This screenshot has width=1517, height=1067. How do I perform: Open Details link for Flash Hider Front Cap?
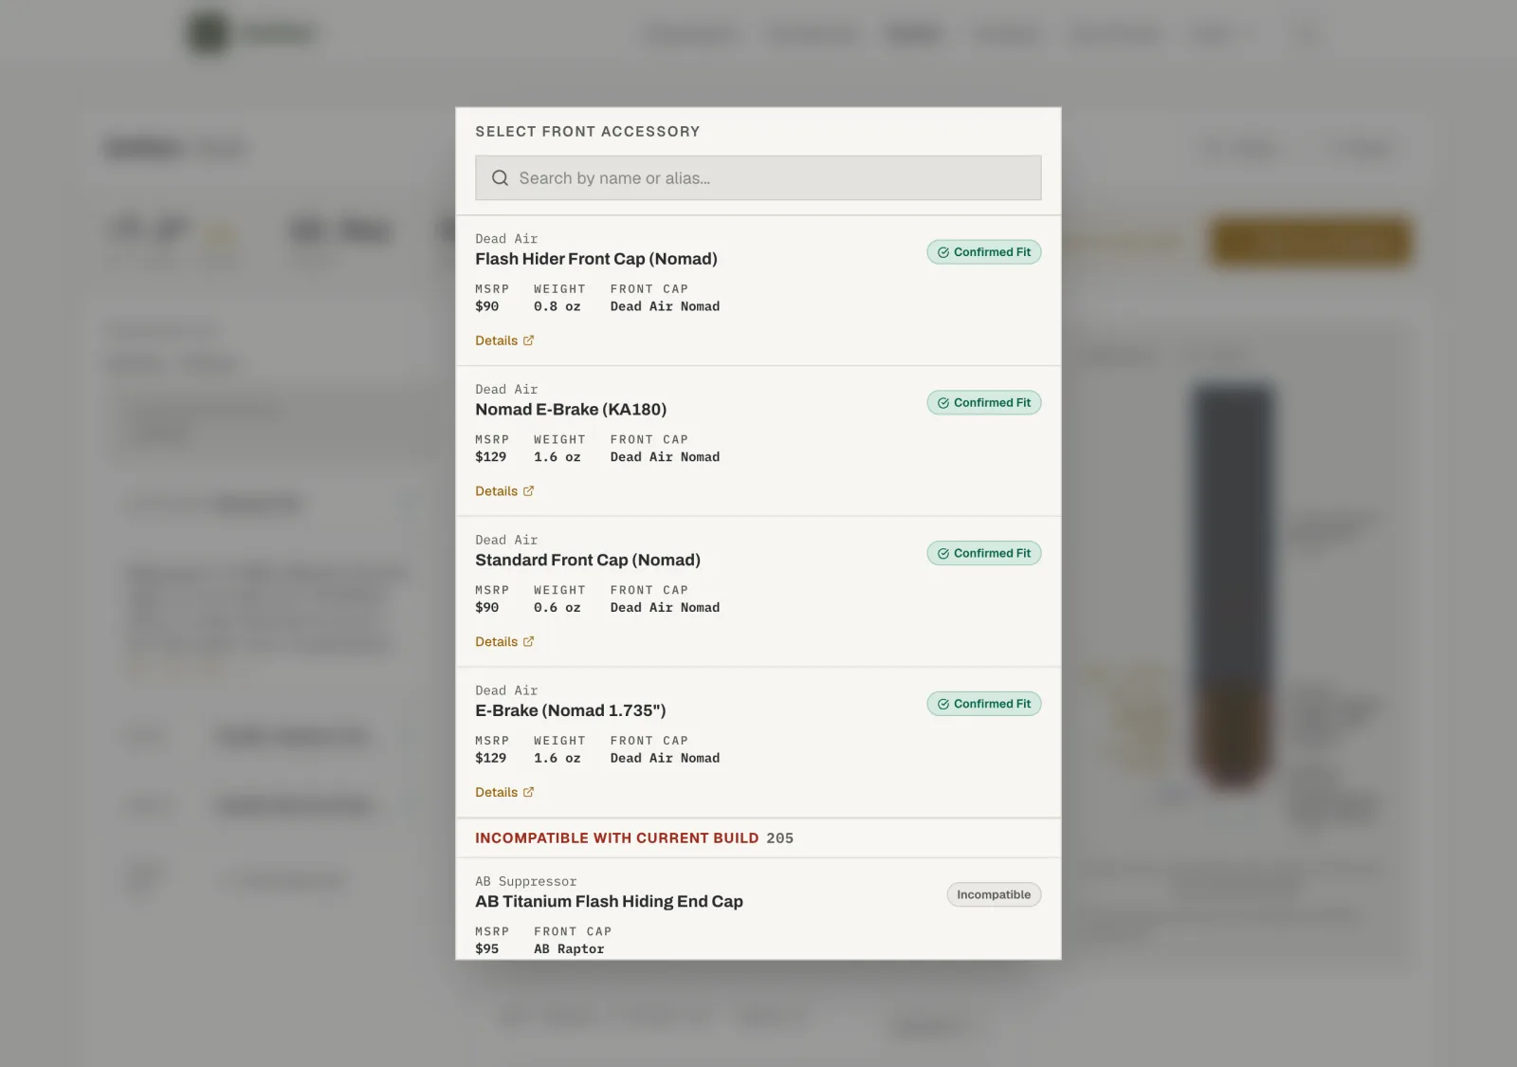(x=496, y=340)
